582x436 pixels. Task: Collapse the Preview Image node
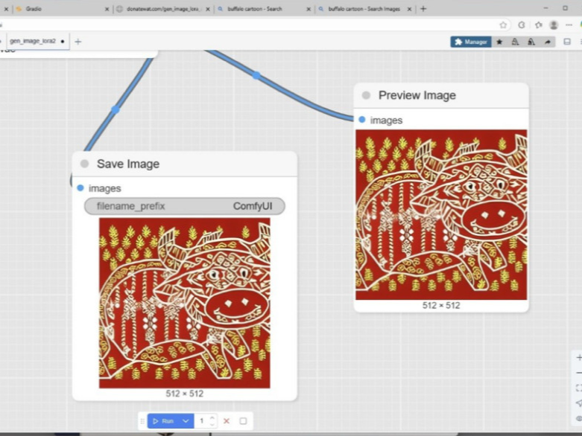click(367, 95)
